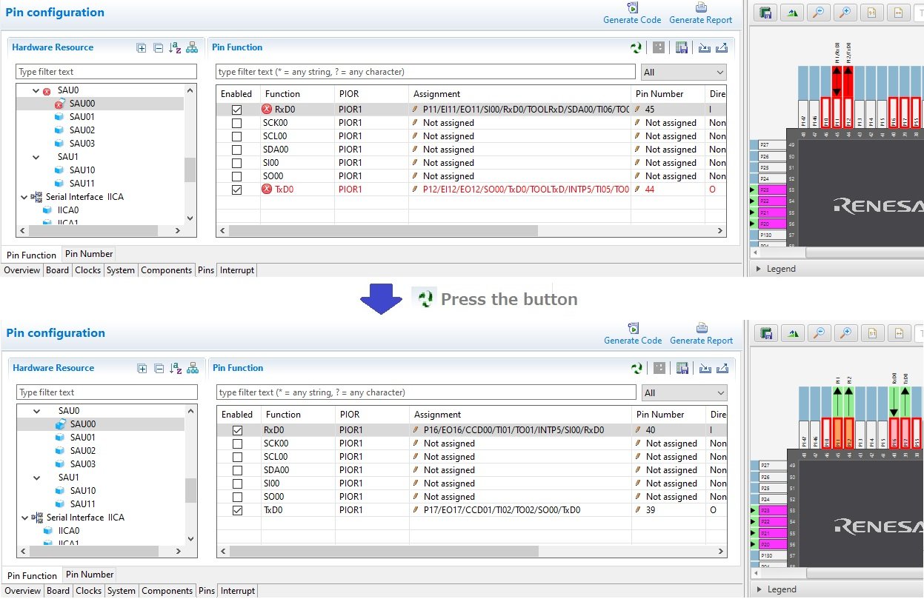Click zoom out magnifier on lower chip view

click(x=819, y=333)
